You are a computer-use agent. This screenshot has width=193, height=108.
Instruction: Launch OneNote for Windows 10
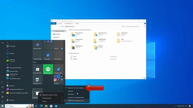point(15,89)
